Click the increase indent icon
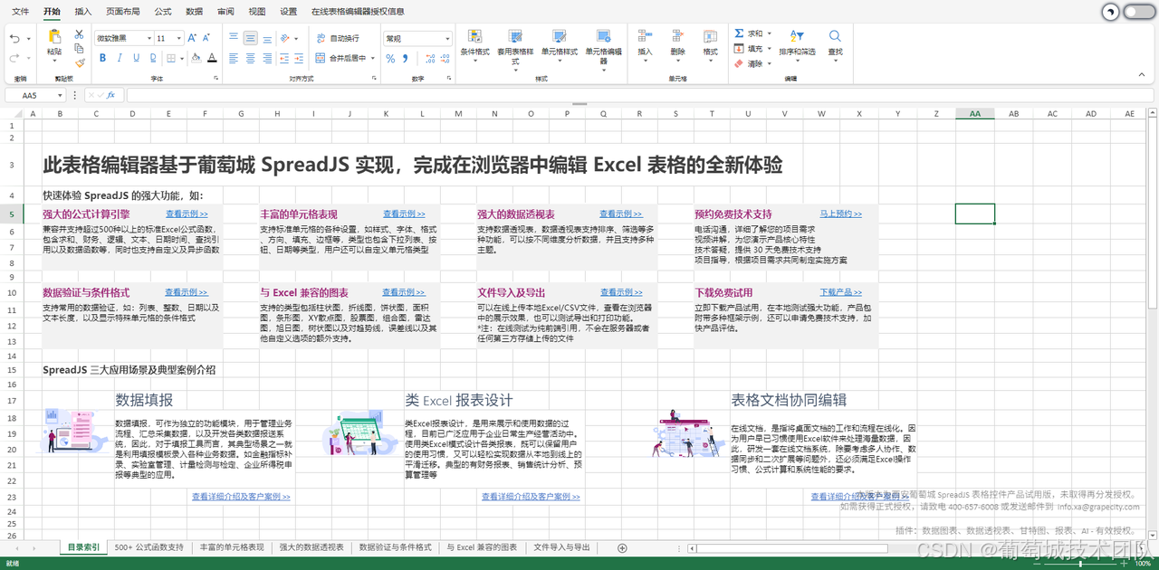Viewport: 1159px width, 570px height. (x=299, y=58)
